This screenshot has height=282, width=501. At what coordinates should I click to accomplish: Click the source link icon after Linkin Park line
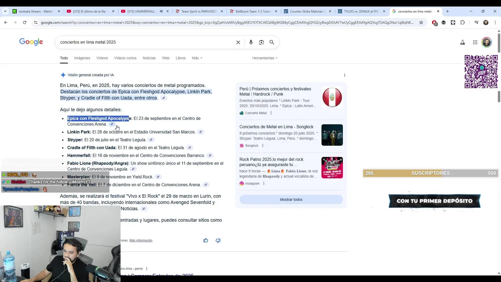[200, 132]
